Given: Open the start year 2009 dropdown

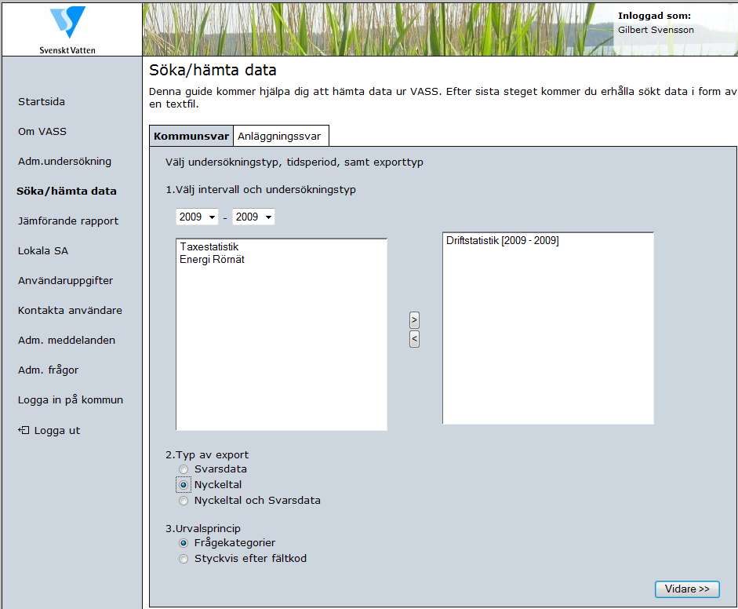Looking at the screenshot, I should (197, 217).
